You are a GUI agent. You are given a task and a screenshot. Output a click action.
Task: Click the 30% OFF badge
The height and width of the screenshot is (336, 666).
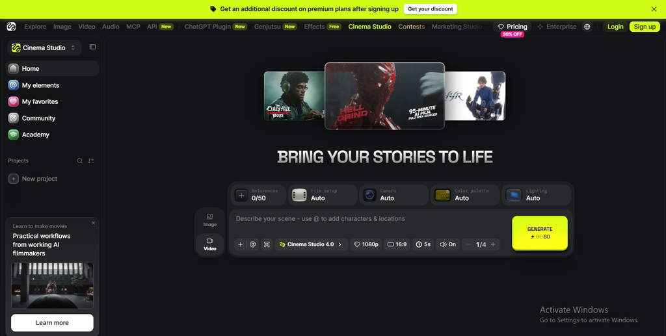tap(512, 34)
